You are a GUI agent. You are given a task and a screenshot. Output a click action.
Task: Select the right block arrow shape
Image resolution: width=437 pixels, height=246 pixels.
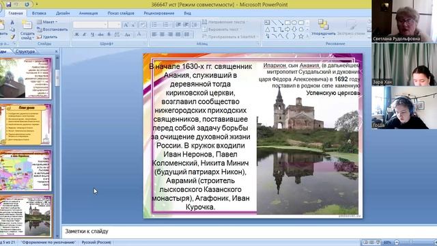coord(287,29)
